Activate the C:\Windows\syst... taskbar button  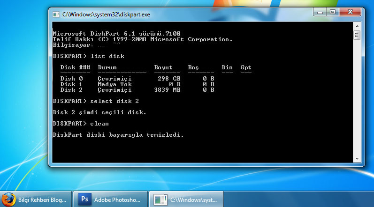coord(186,200)
